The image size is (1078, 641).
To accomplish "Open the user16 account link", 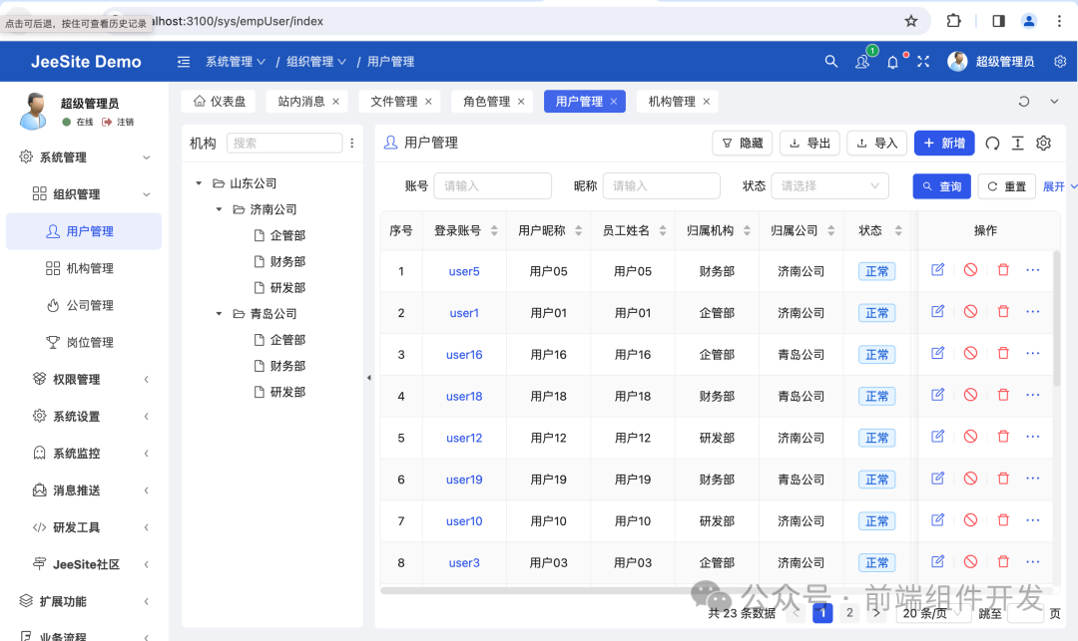I will point(463,354).
